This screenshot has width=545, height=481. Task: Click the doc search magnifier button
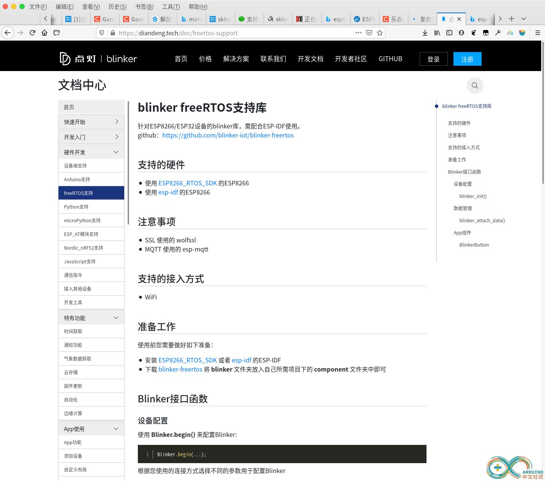pyautogui.click(x=475, y=85)
